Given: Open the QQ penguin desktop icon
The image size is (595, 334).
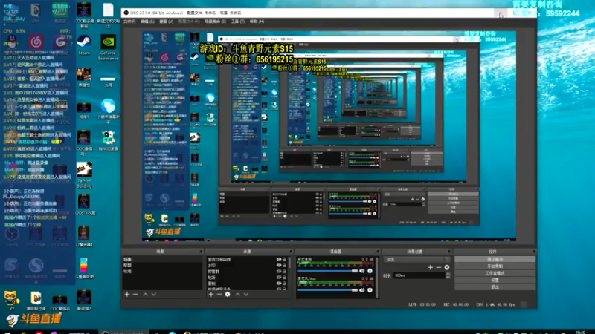Looking at the screenshot, I should point(11,42).
